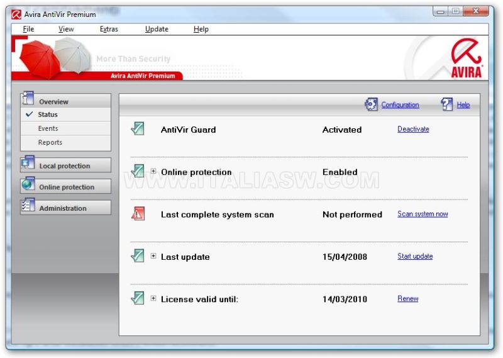Select Reports in the Overview list

click(66, 142)
